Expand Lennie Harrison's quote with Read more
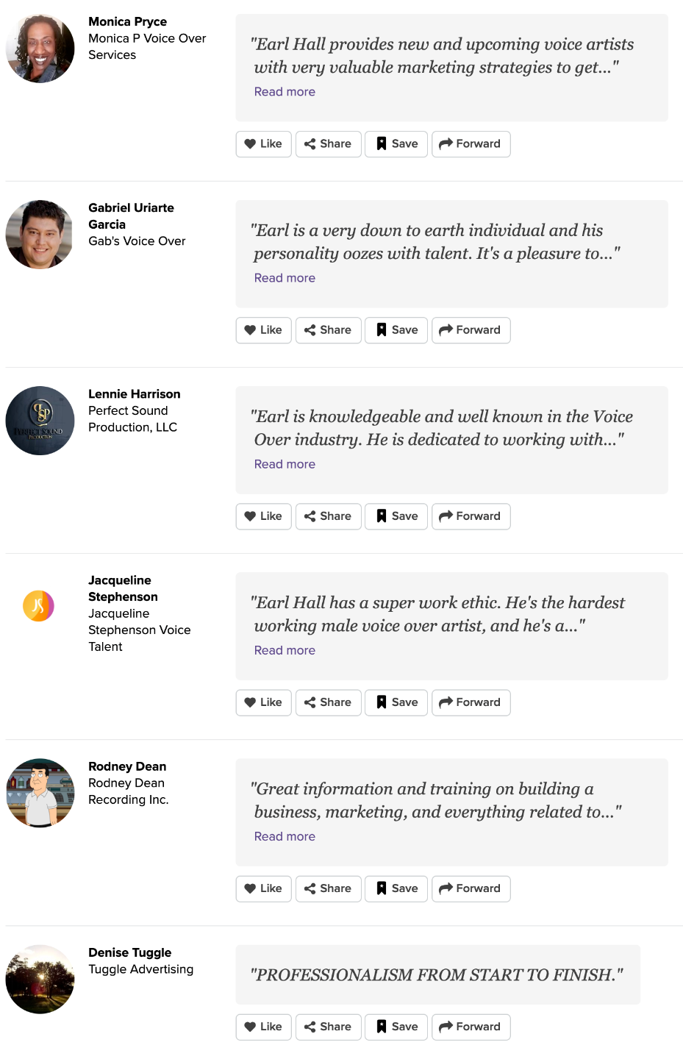Screen dimensions: 683x1059 click(285, 464)
